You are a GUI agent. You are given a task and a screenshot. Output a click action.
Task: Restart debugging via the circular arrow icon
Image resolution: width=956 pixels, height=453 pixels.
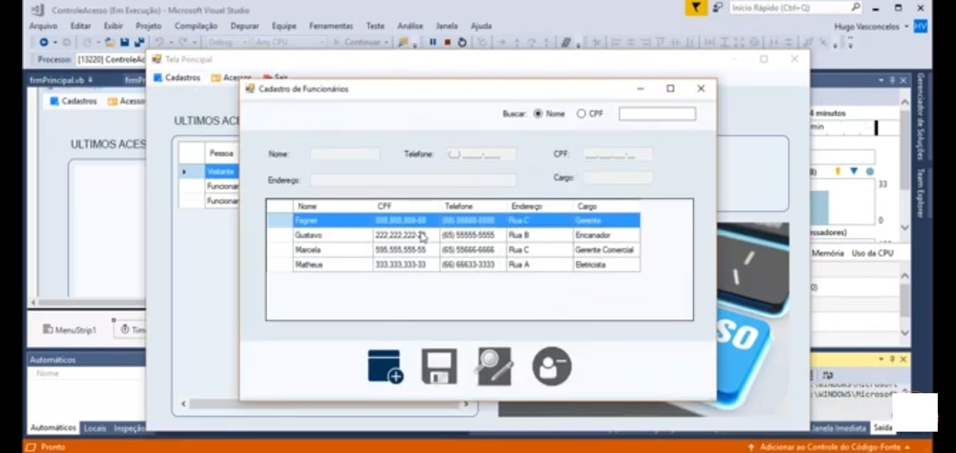click(462, 42)
